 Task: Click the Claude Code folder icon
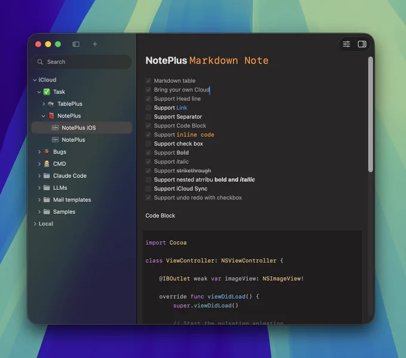click(47, 176)
